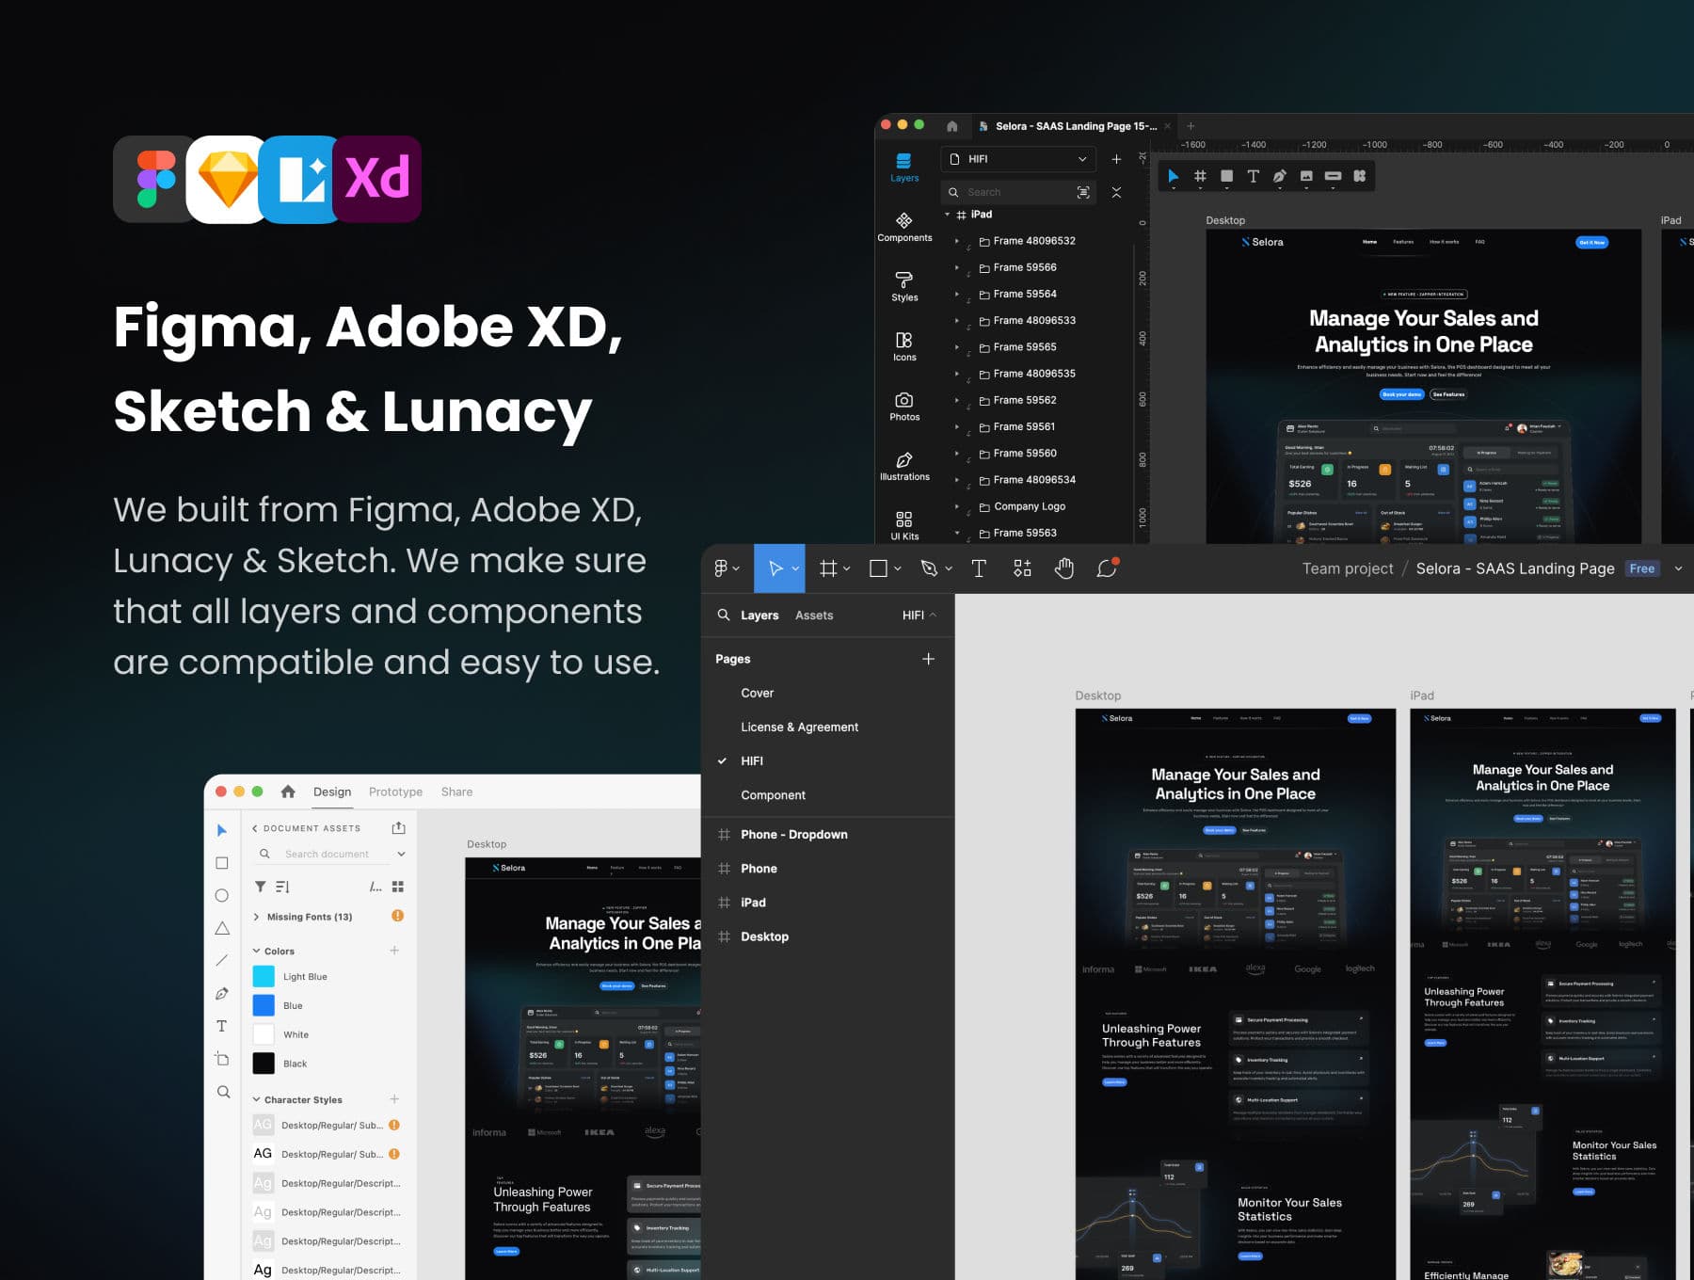1694x1280 pixels.
Task: Open the Resources tool in Figma toolbar
Action: [1022, 568]
